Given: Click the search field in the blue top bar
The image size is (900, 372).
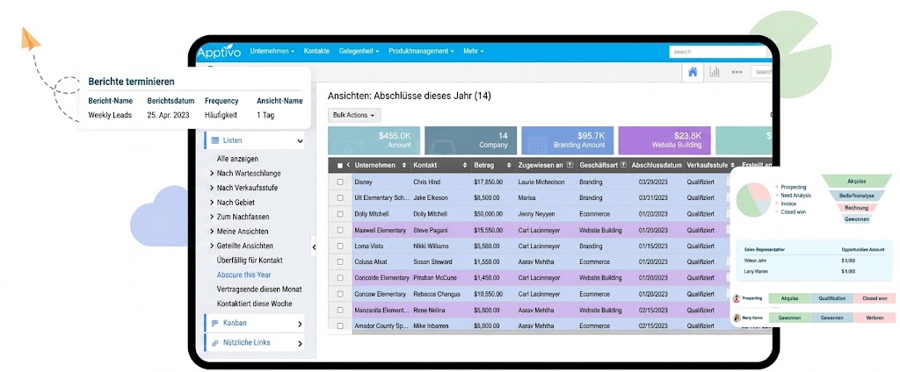Looking at the screenshot, I should 717,52.
